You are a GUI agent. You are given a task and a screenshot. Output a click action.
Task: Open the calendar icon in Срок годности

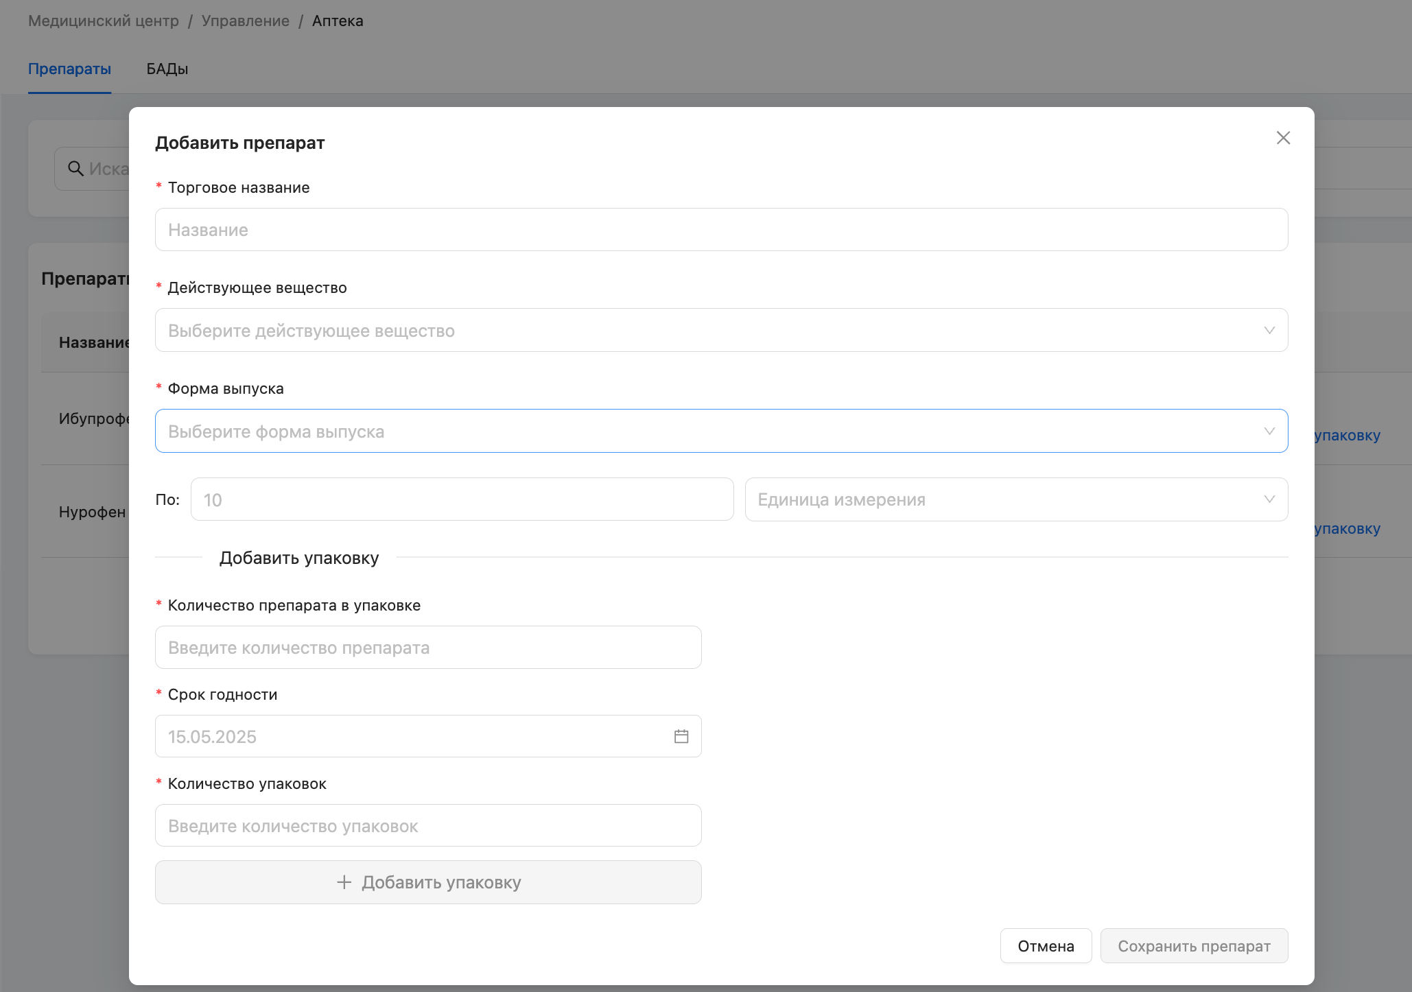click(x=681, y=736)
